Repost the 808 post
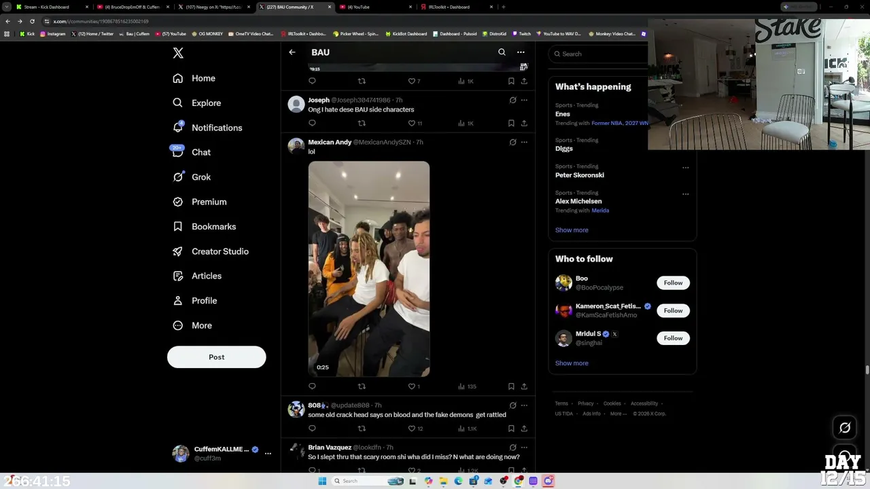Image resolution: width=870 pixels, height=489 pixels. click(x=362, y=429)
